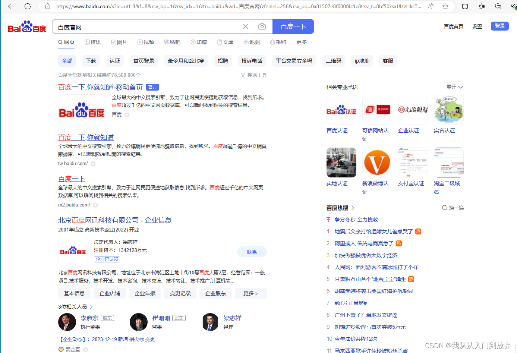This screenshot has height=353, width=517.
Task: Click the Baidu logo image in first result
Action: (x=82, y=110)
